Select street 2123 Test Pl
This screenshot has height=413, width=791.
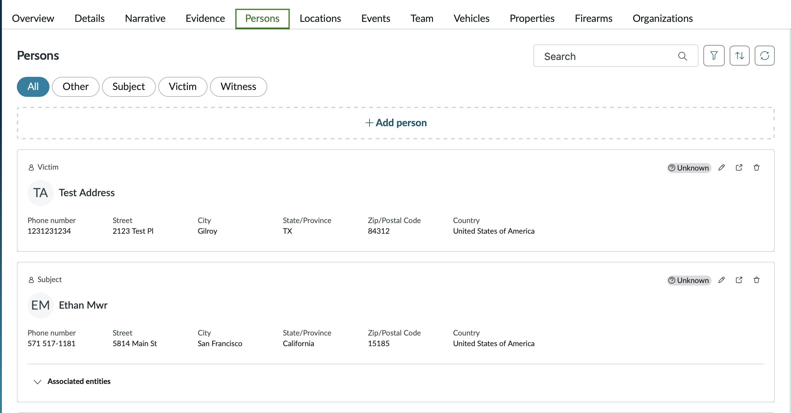click(133, 231)
